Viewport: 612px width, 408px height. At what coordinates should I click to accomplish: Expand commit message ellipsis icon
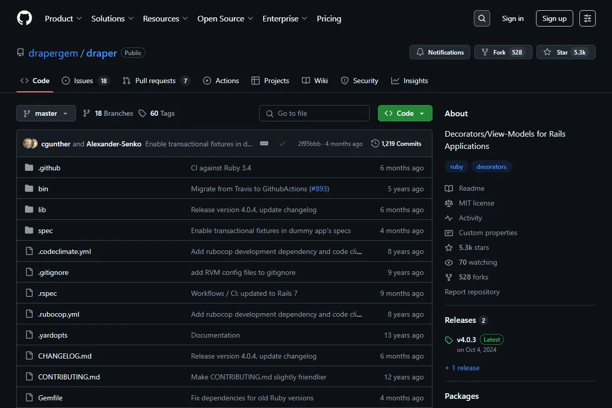point(264,144)
